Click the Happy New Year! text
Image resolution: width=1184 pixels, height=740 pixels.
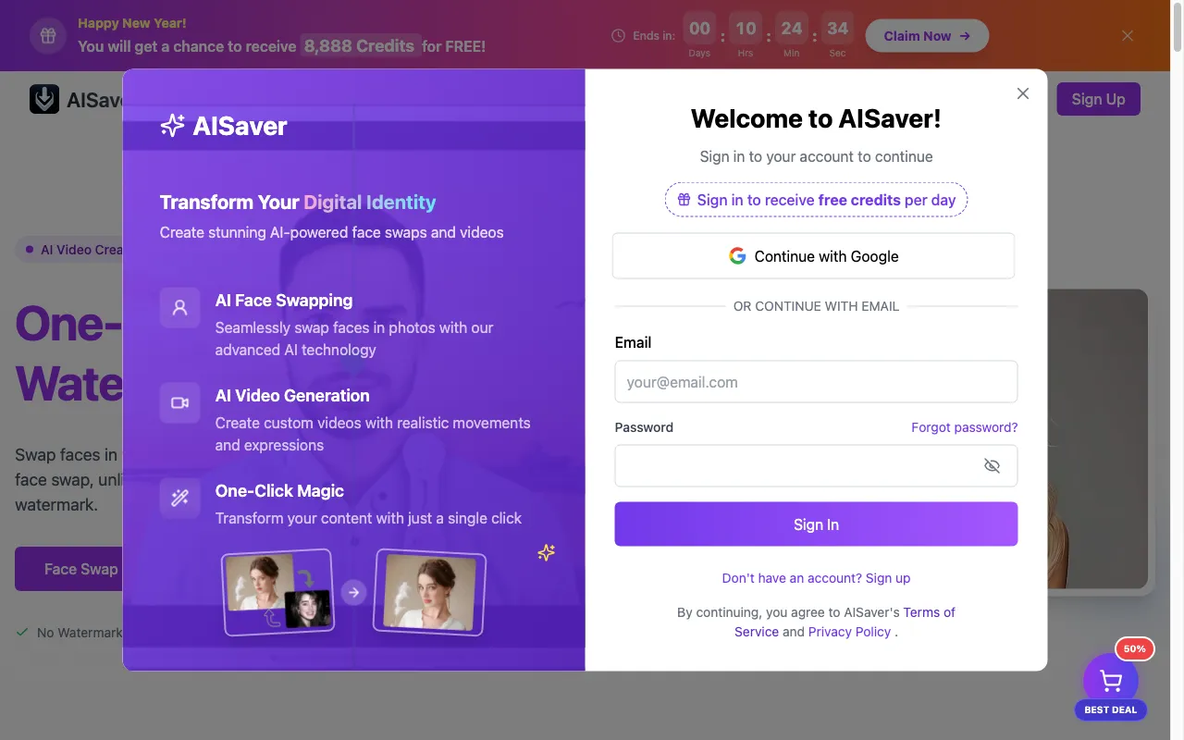[132, 23]
